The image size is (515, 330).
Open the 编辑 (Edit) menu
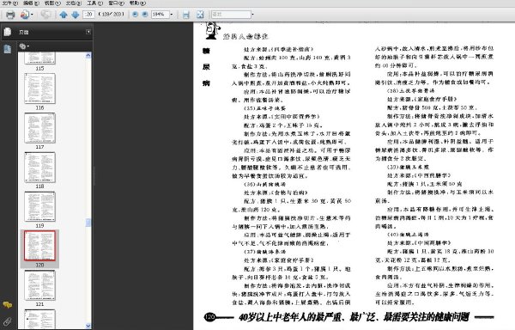(x=31, y=3)
